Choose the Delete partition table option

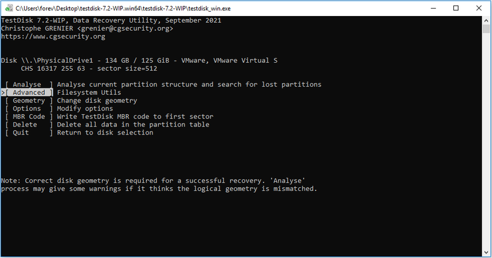click(29, 125)
